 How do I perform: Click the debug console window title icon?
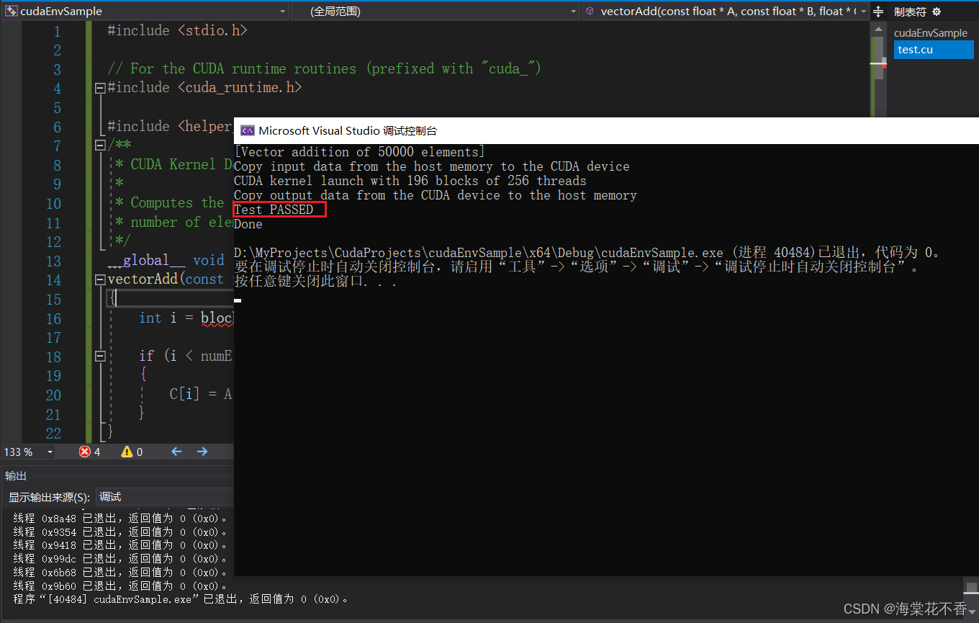[x=247, y=130]
